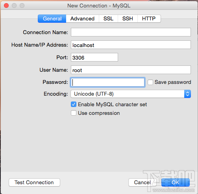Viewport: 198px width, 194px height.
Task: Click the Test Connection button
Action: (x=34, y=182)
